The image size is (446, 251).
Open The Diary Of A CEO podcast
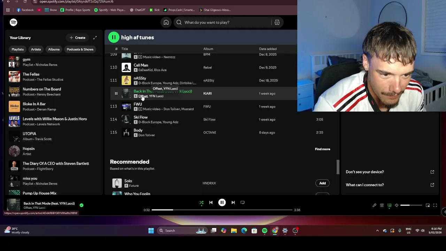[54, 166]
